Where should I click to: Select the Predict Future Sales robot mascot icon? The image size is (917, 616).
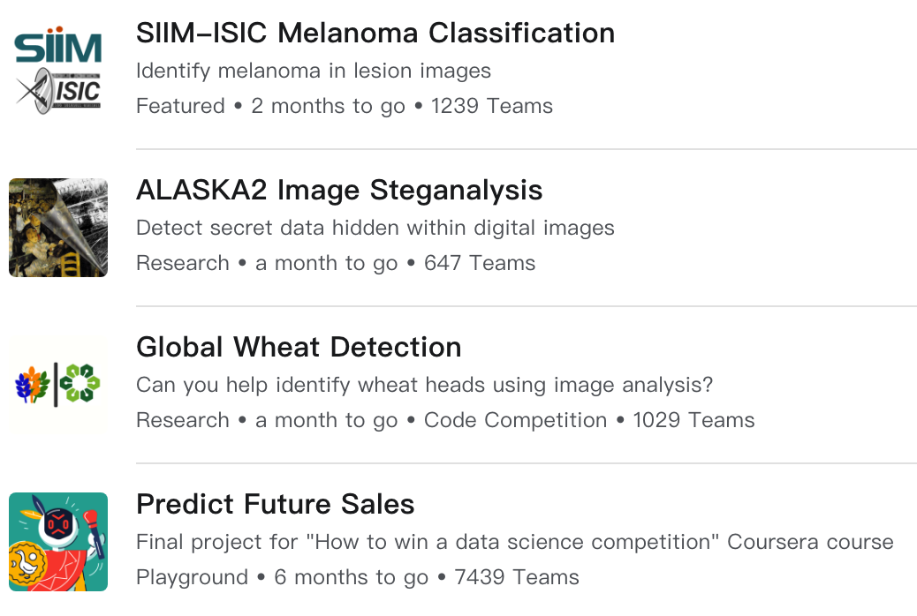[x=58, y=542]
